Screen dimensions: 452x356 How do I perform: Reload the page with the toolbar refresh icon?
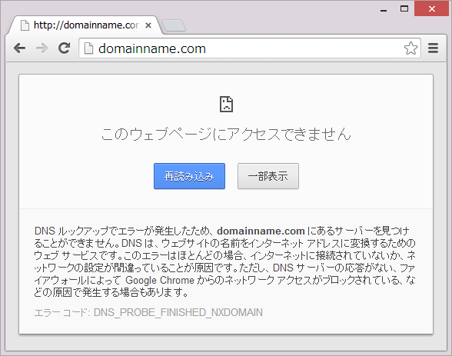point(64,48)
